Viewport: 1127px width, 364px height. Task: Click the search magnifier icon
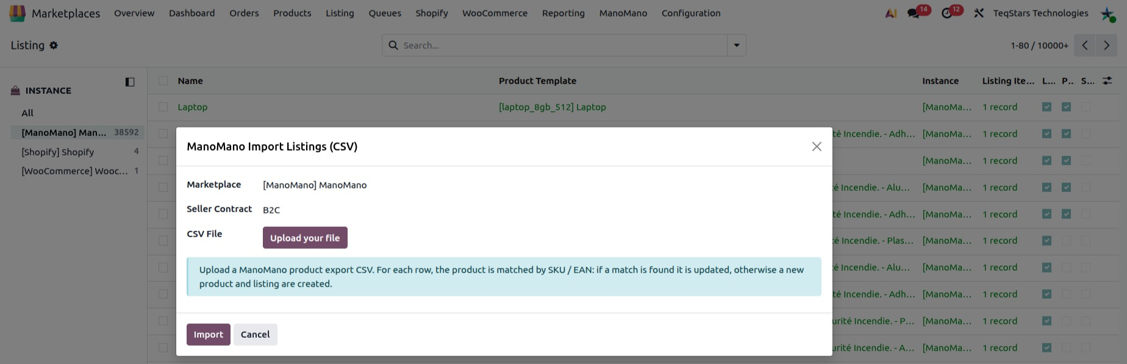pyautogui.click(x=393, y=45)
